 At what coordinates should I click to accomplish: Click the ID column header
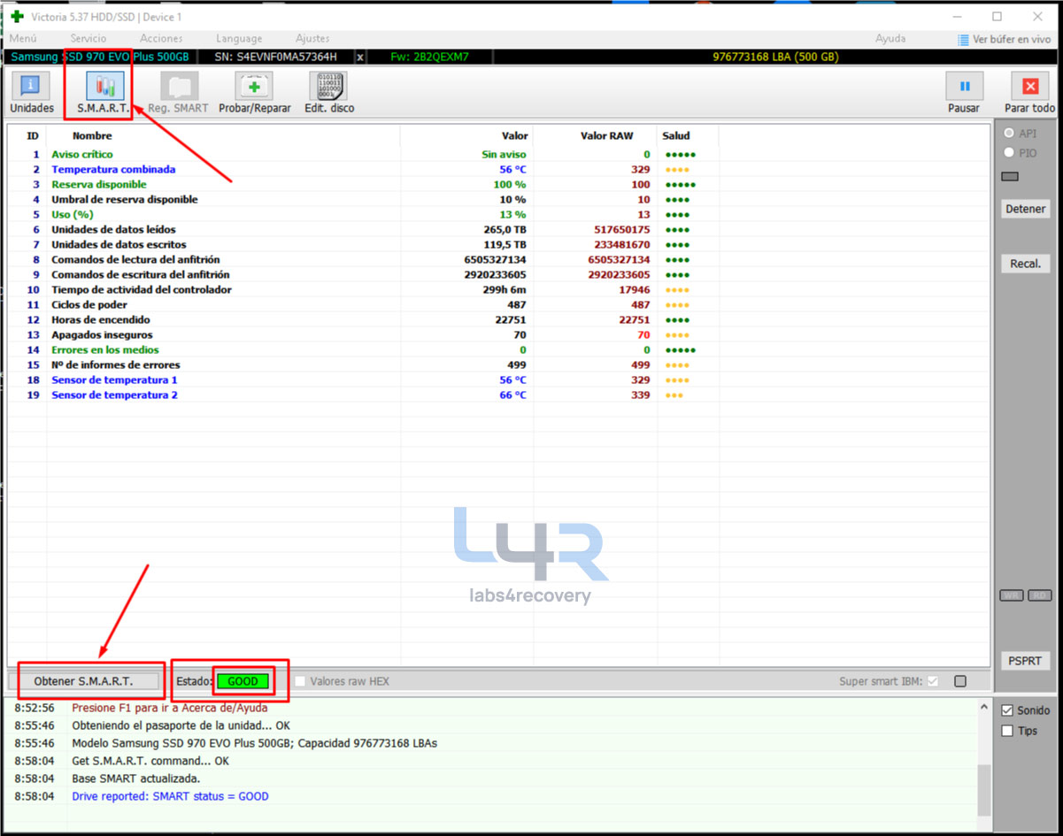click(33, 136)
